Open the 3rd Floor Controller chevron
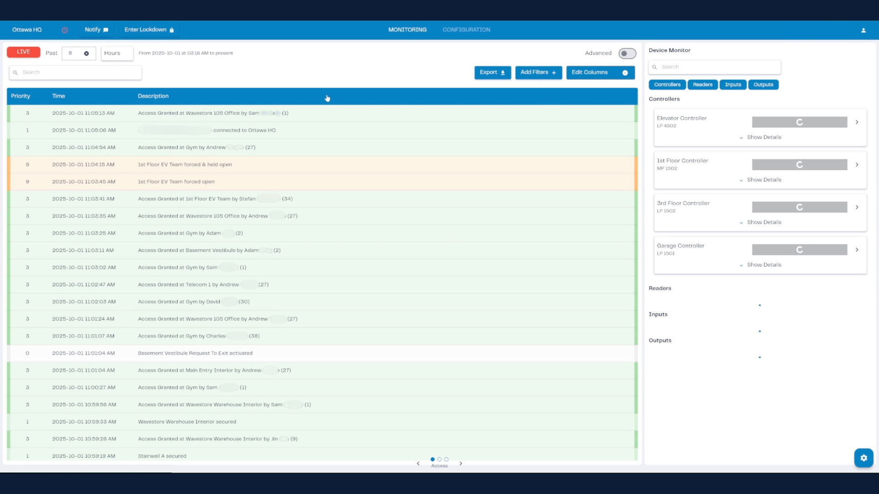The image size is (879, 494). tap(857, 207)
